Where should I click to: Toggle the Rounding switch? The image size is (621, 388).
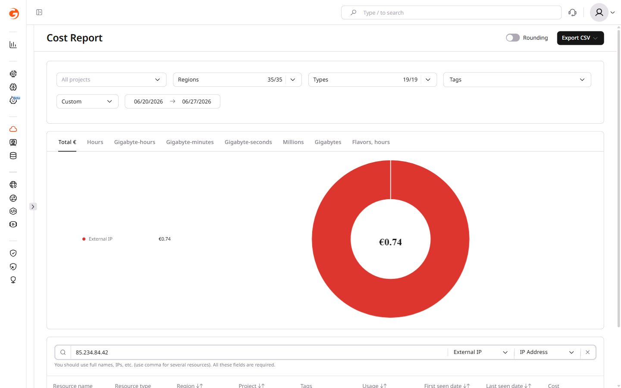coord(513,38)
